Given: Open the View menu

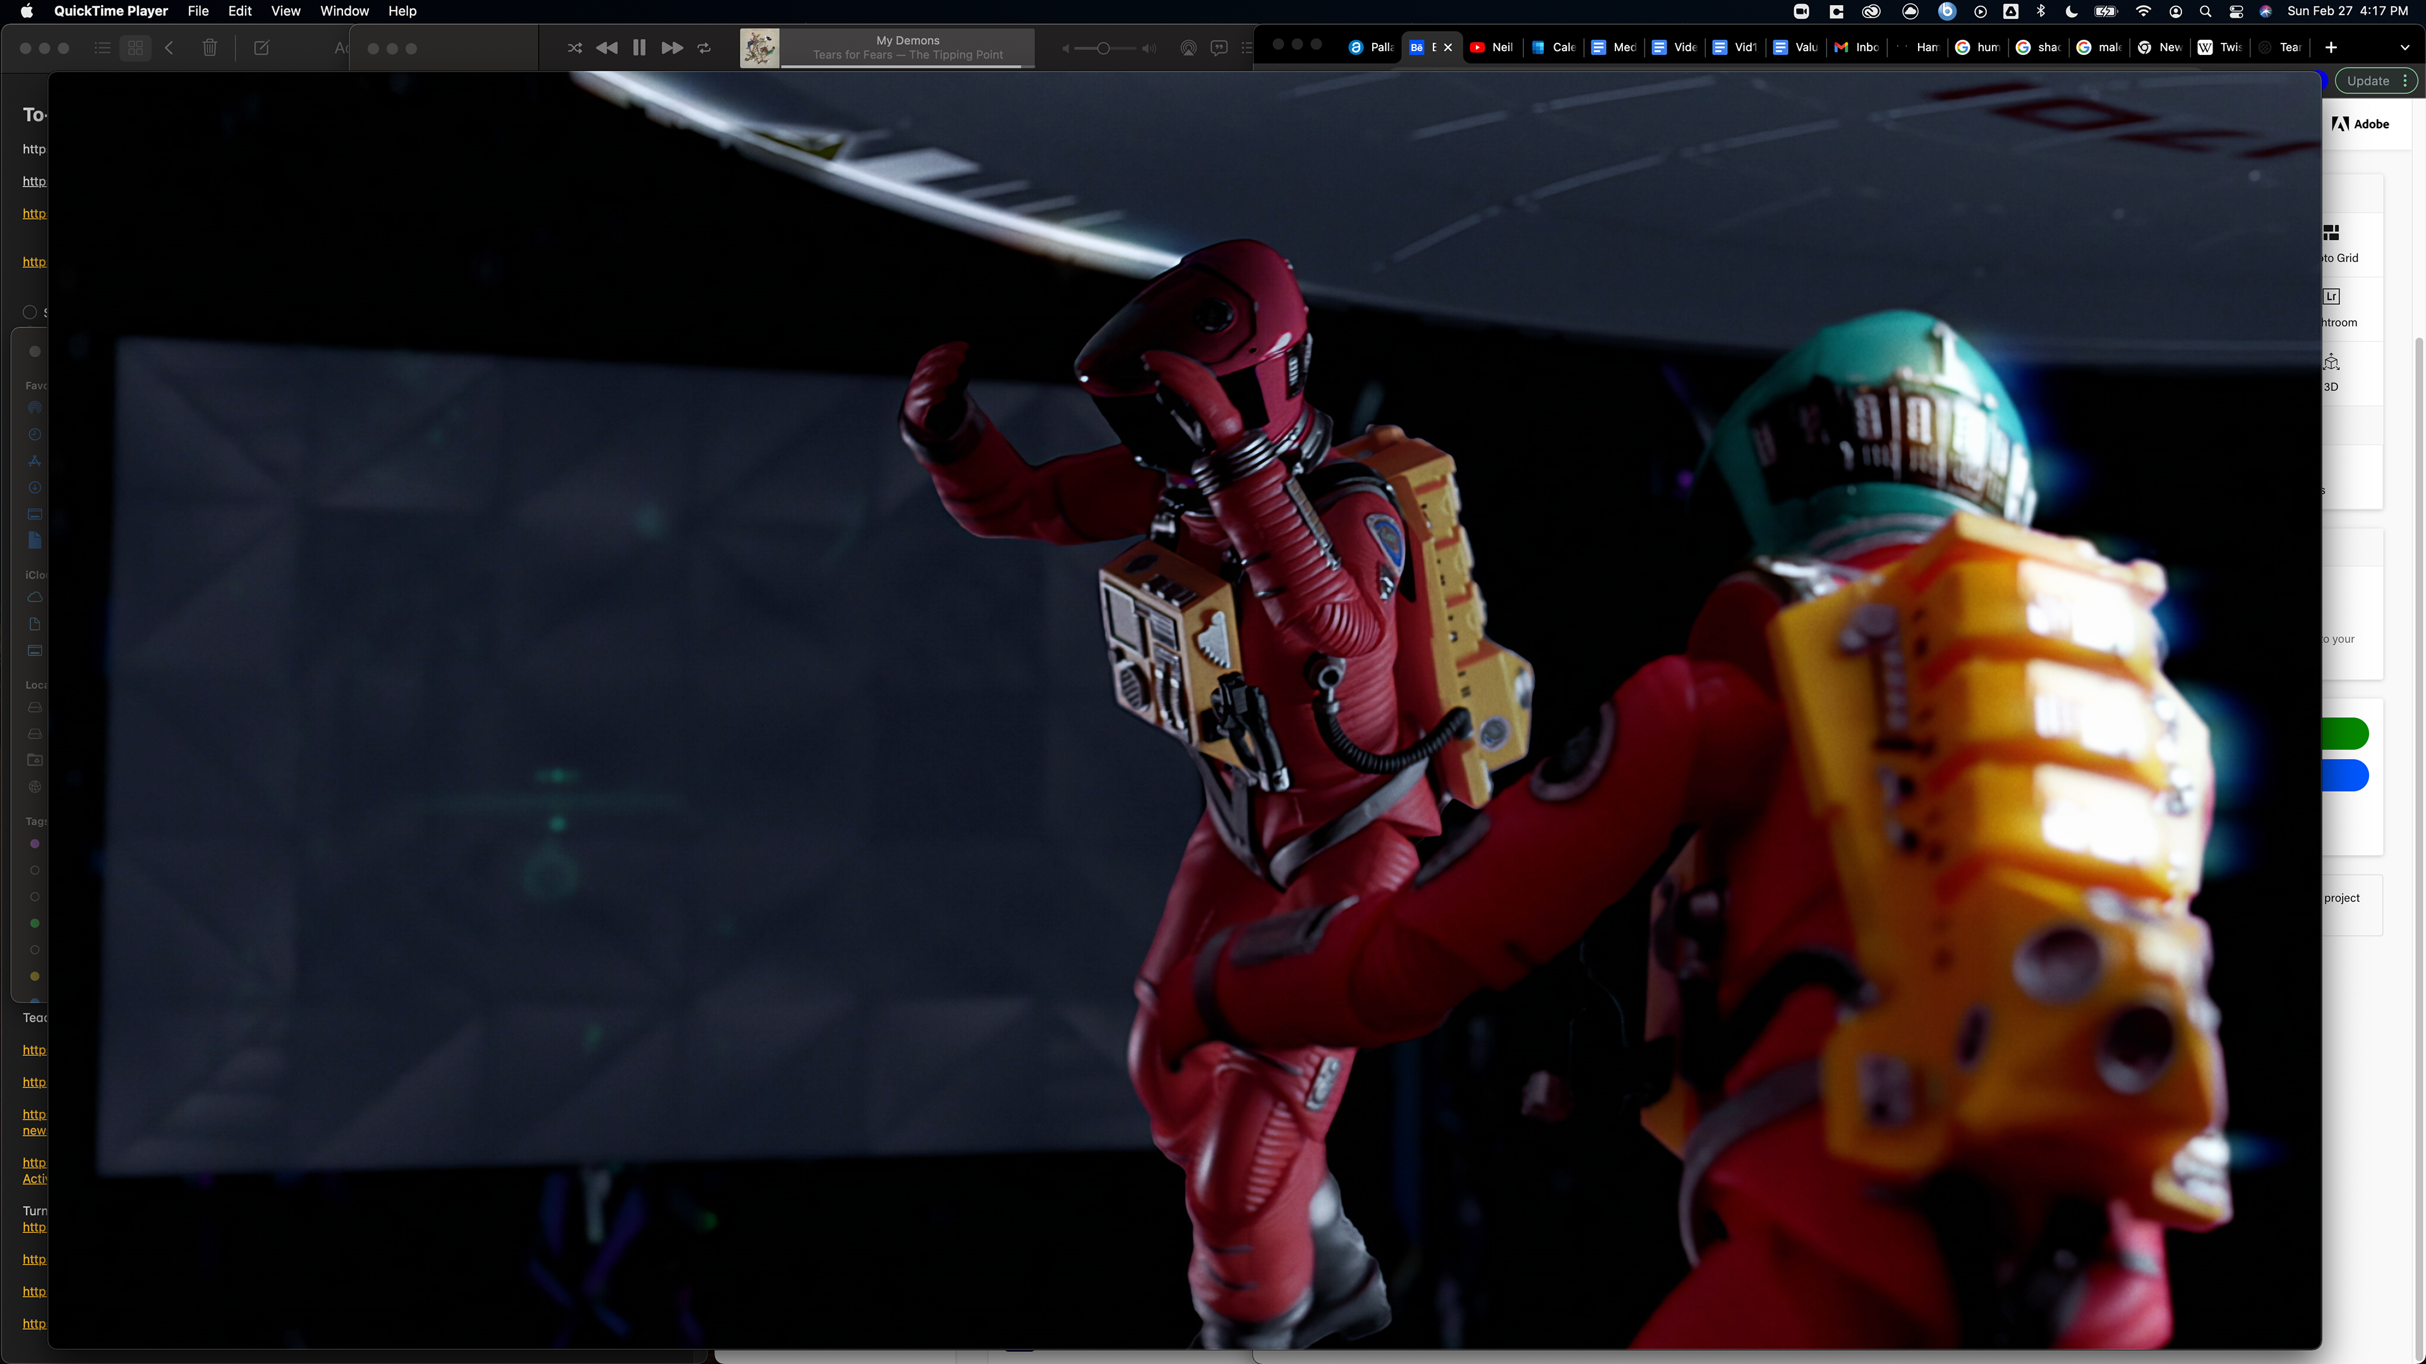Looking at the screenshot, I should tap(286, 11).
